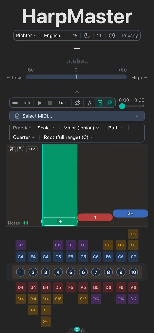Open the Scale practice mode selector

[46, 128]
